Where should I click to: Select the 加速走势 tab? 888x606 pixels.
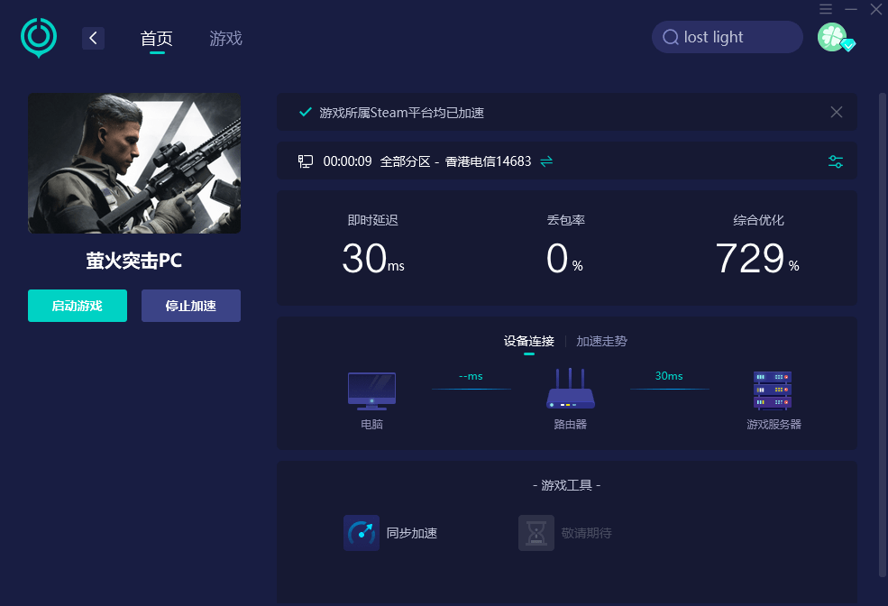601,341
